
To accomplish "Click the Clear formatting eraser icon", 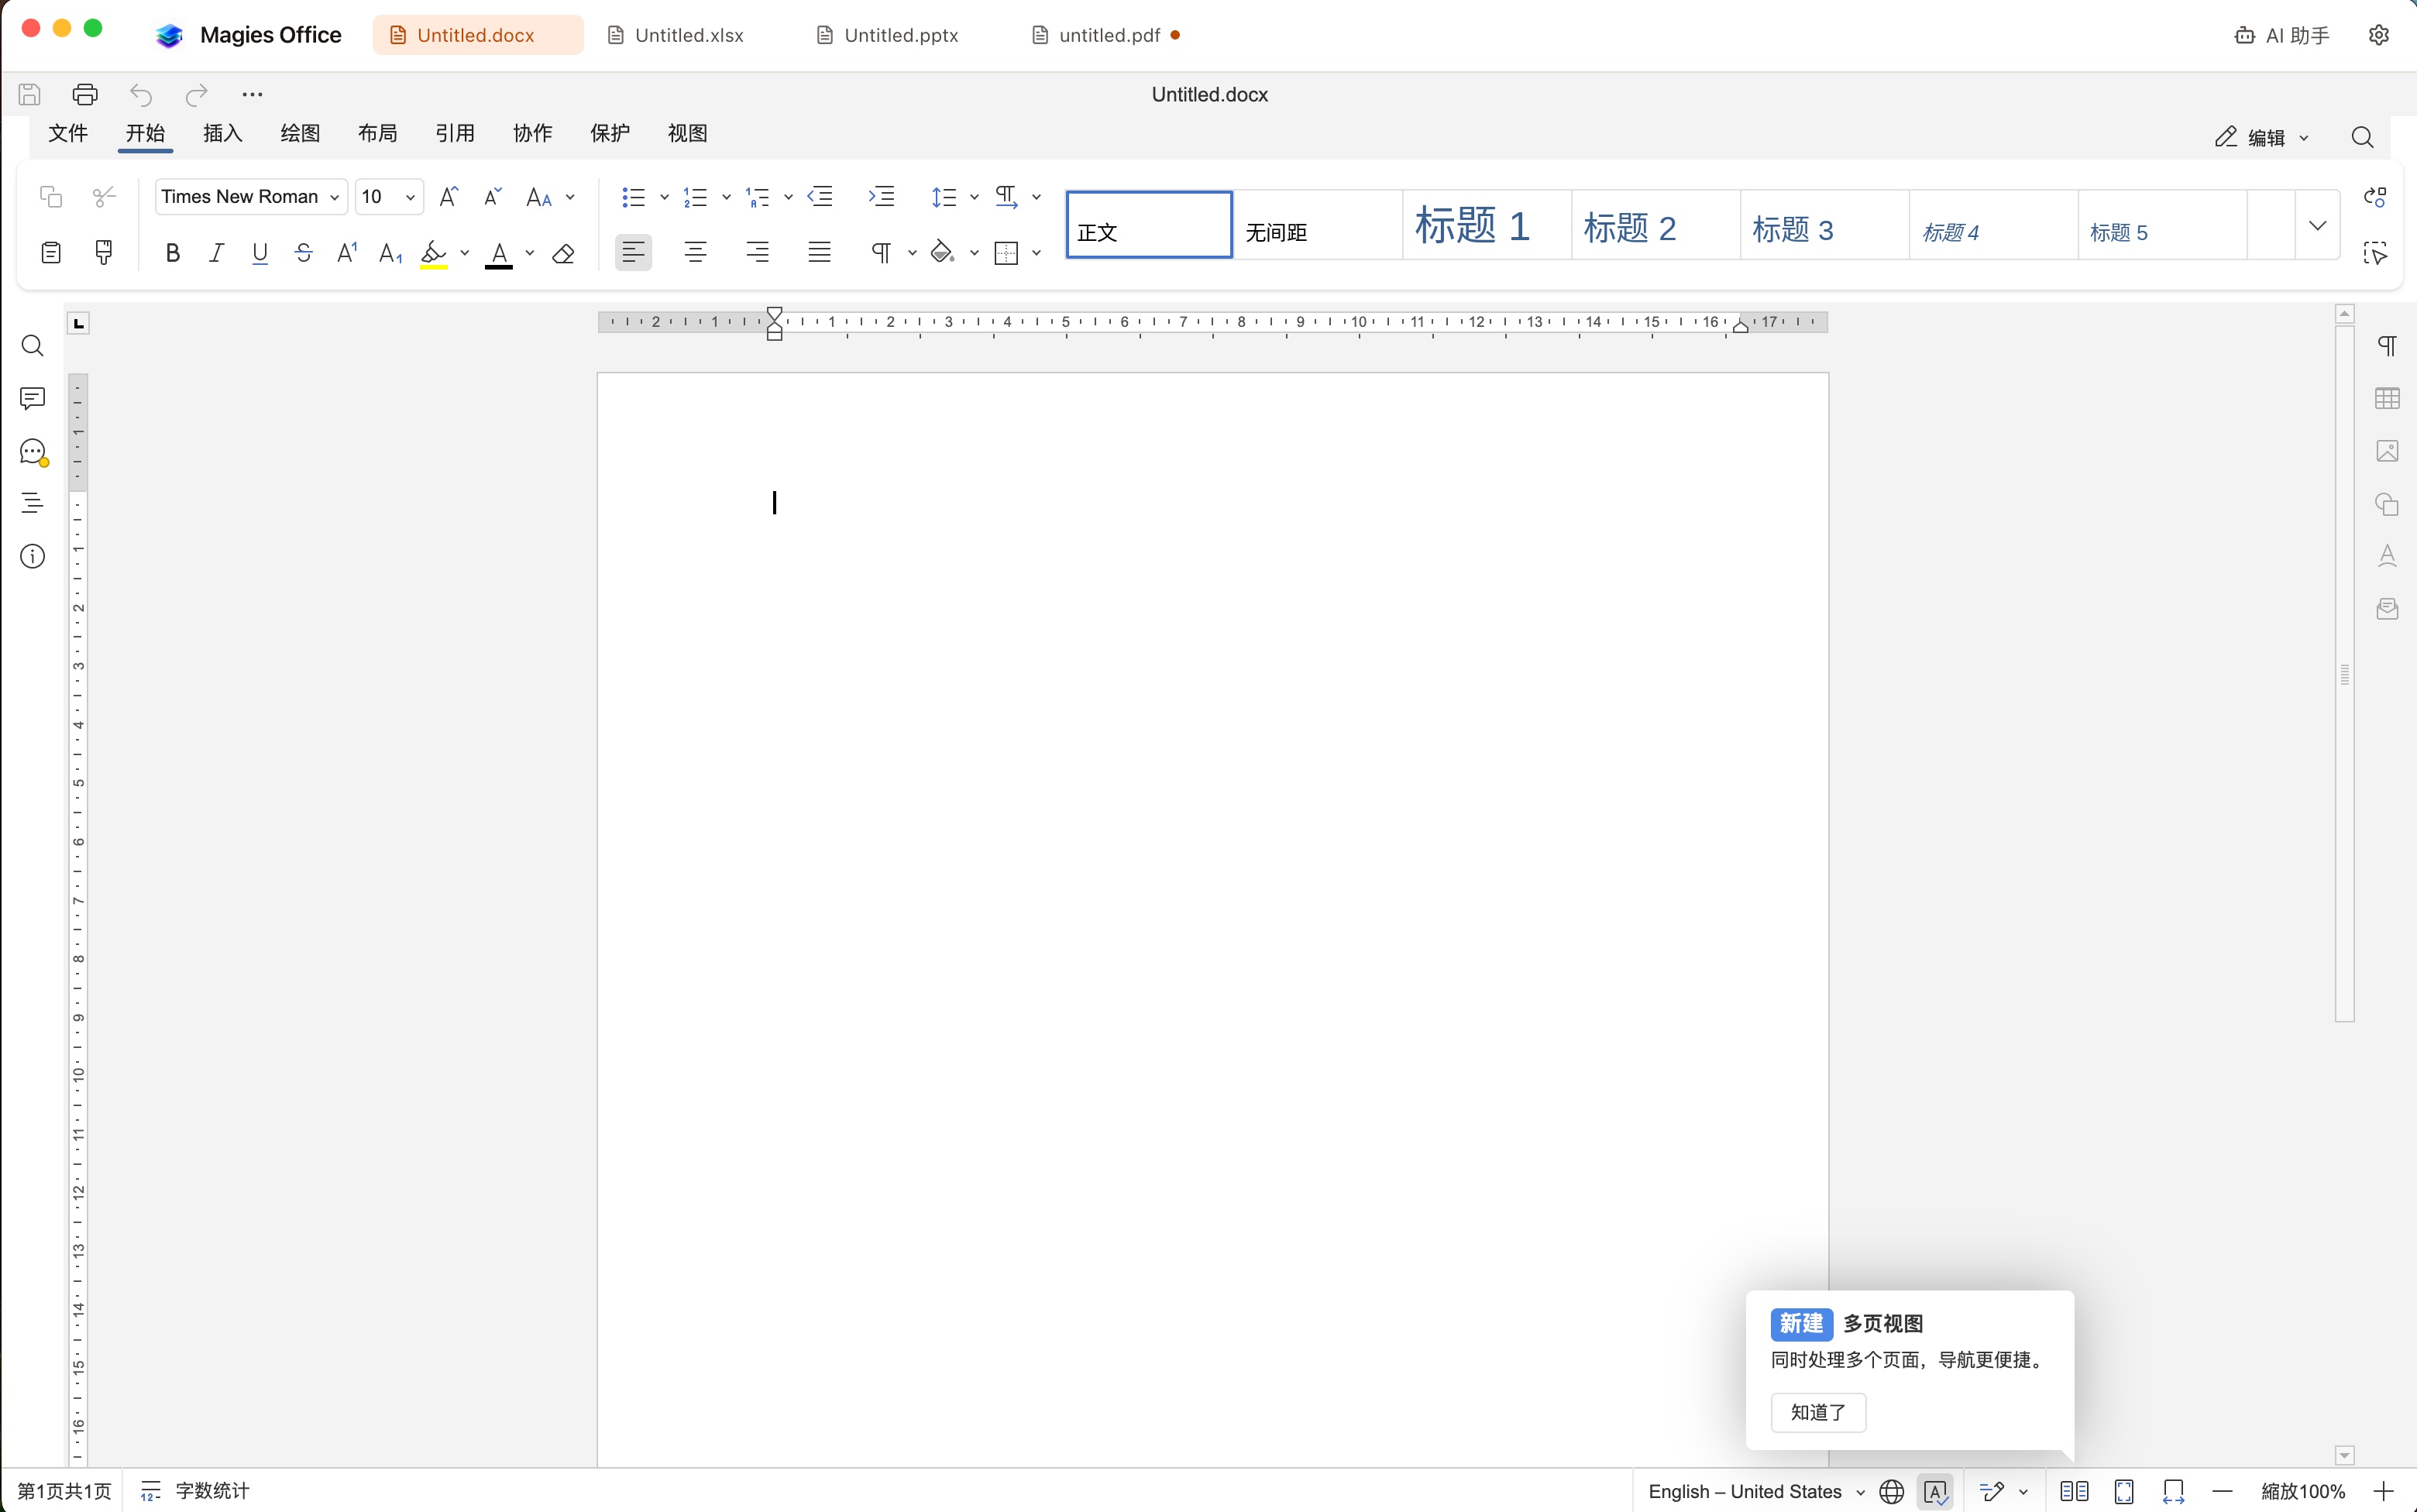I will 563,254.
